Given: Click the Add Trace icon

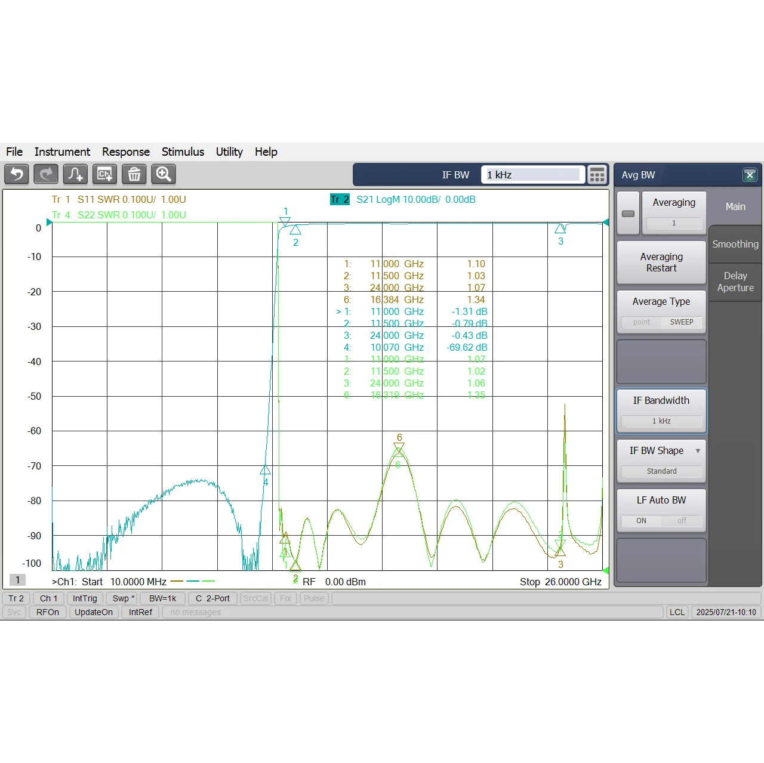Looking at the screenshot, I should [75, 174].
